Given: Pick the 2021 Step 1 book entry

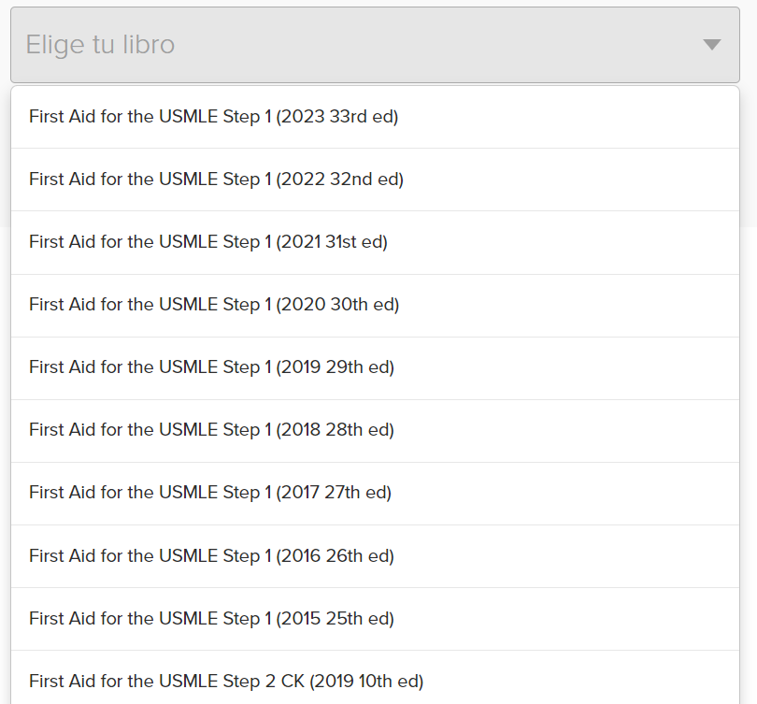Looking at the screenshot, I should [208, 242].
